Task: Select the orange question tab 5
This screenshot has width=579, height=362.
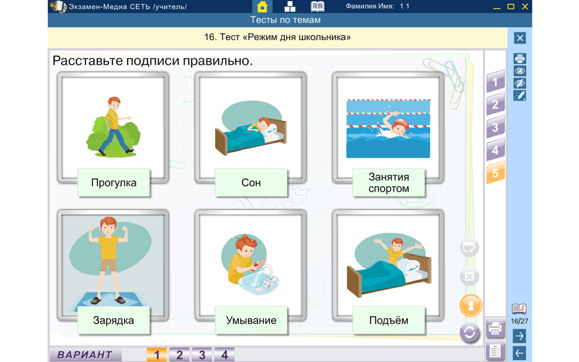Action: [x=495, y=173]
